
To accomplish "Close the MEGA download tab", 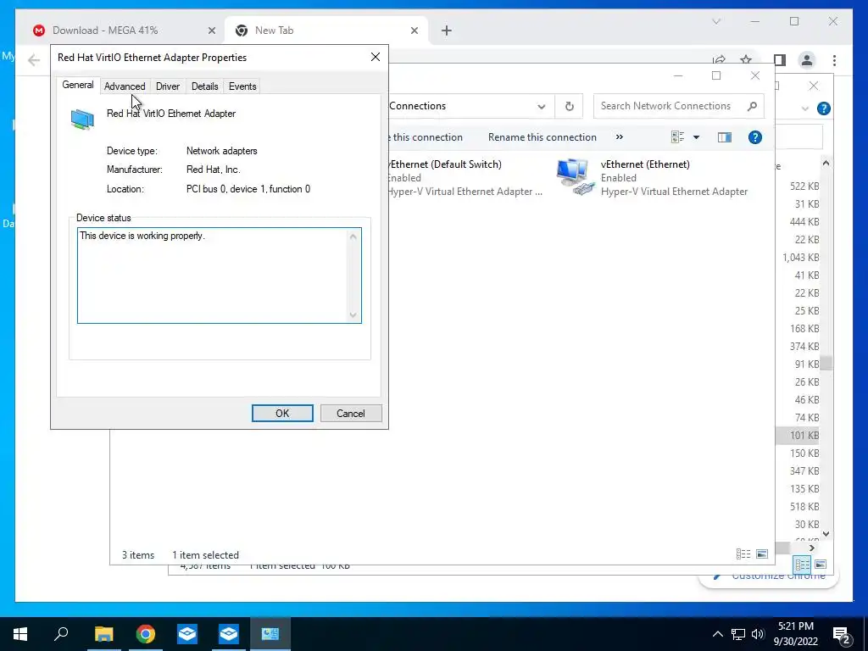I will [211, 31].
